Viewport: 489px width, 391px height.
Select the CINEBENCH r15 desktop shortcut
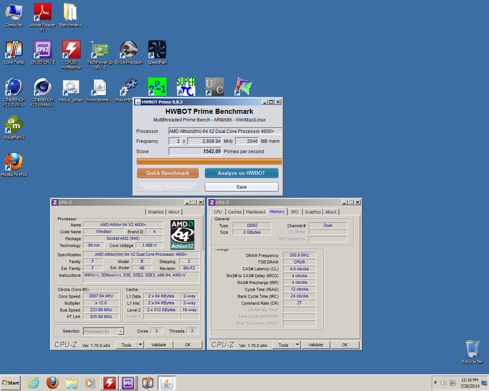(42, 92)
